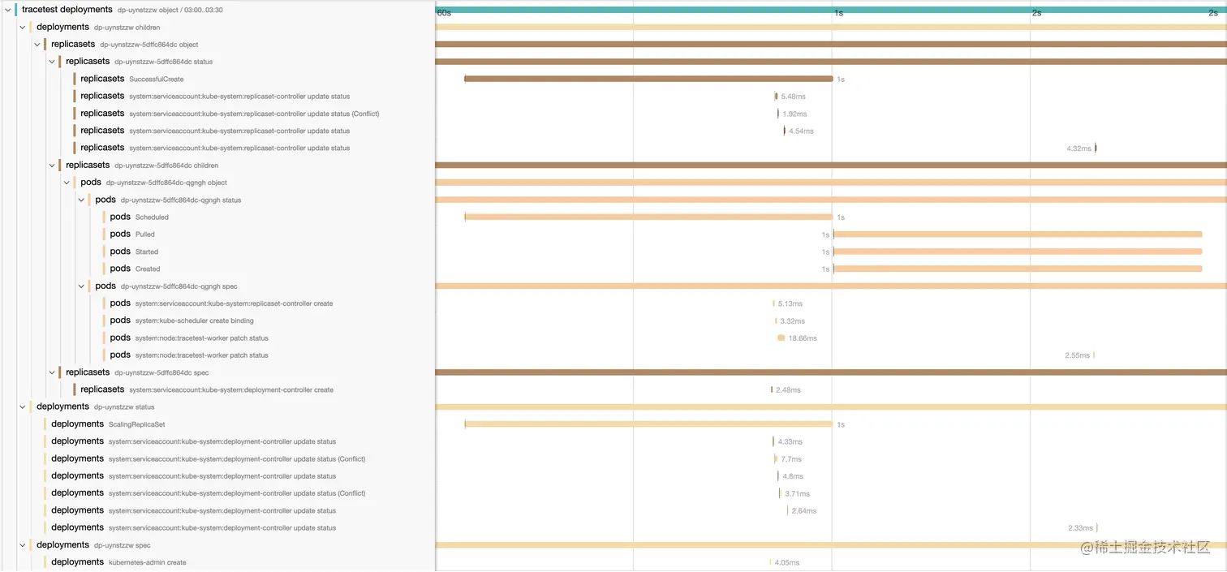Viewport: 1227px width, 572px height.
Task: Click the pods Created span bar
Action: (x=1018, y=269)
